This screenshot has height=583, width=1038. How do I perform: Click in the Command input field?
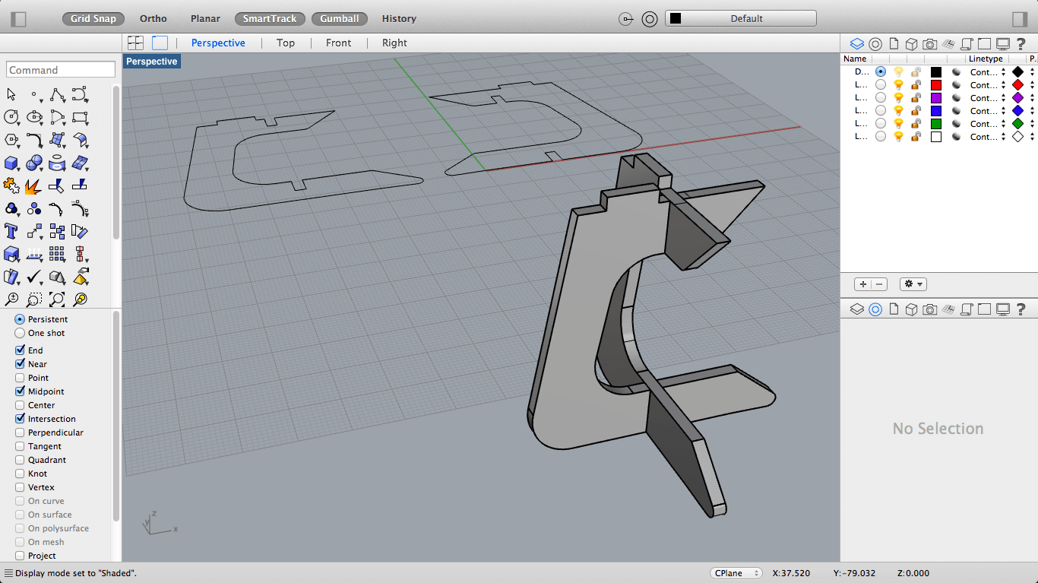point(61,70)
